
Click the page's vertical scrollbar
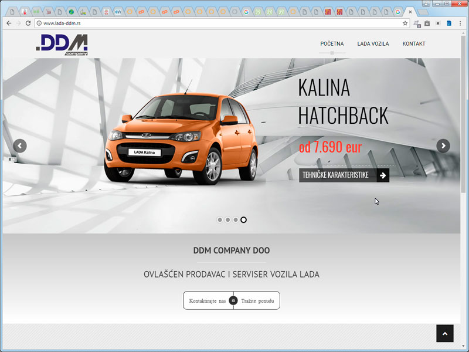click(x=464, y=117)
